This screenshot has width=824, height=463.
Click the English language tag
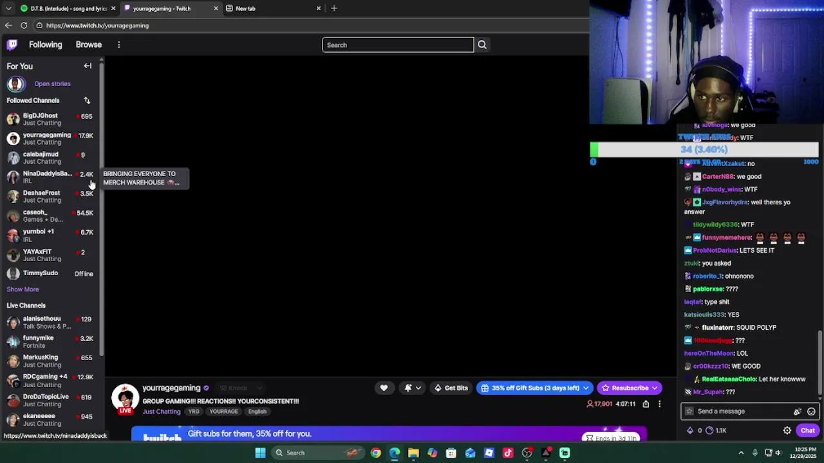pyautogui.click(x=257, y=412)
